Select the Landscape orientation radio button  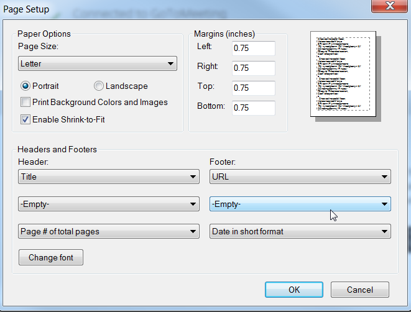pos(99,86)
